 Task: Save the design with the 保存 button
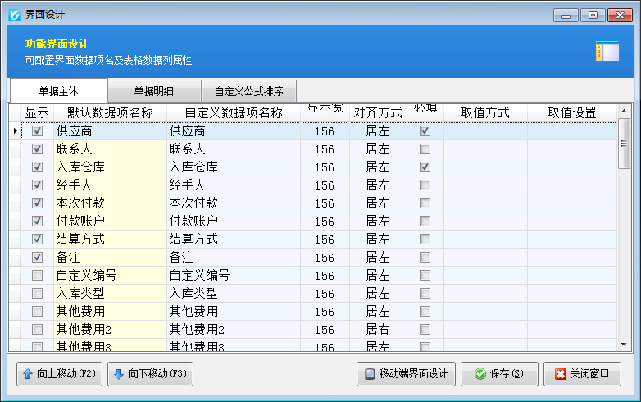tap(499, 374)
